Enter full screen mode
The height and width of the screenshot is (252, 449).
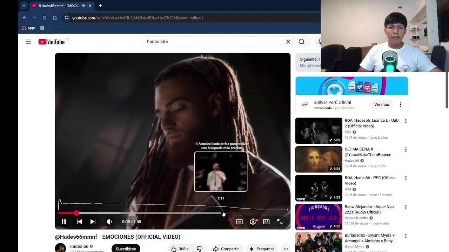pyautogui.click(x=280, y=222)
